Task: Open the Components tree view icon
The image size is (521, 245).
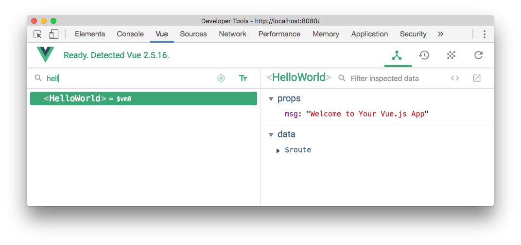Action: click(x=398, y=55)
